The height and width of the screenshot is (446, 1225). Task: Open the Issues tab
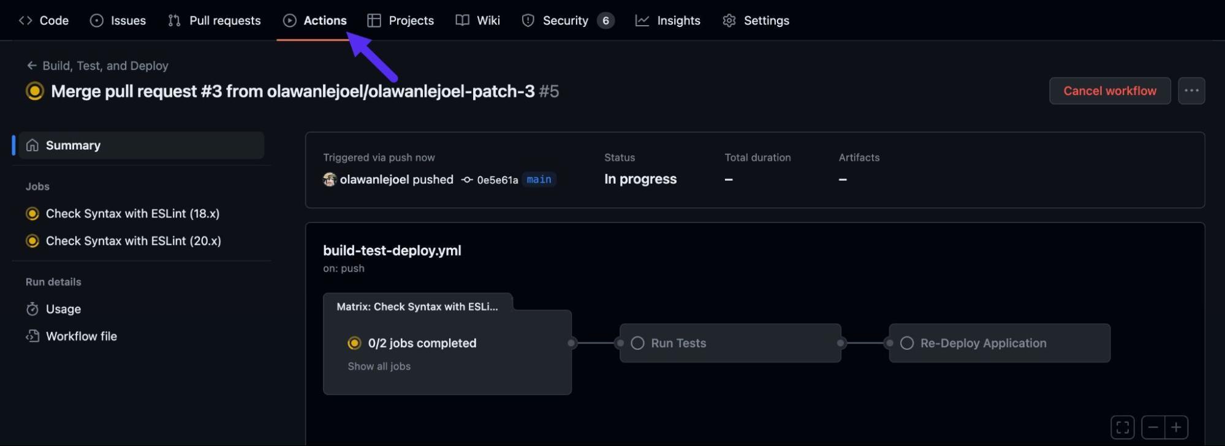coord(118,20)
